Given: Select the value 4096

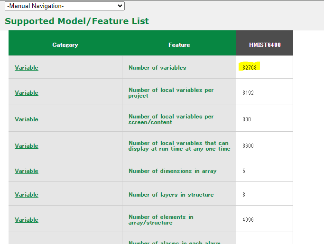Looking at the screenshot, I should pos(248,220).
